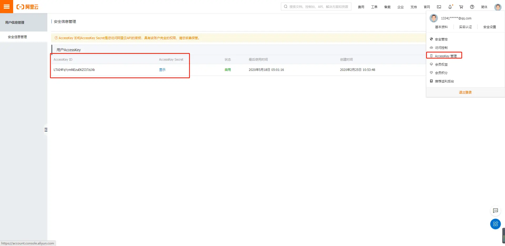Click 用户信息管理 sidebar header
The image size is (505, 246).
click(x=24, y=23)
